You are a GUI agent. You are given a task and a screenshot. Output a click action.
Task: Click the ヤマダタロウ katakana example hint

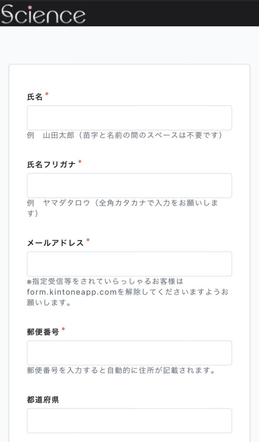pos(123,208)
